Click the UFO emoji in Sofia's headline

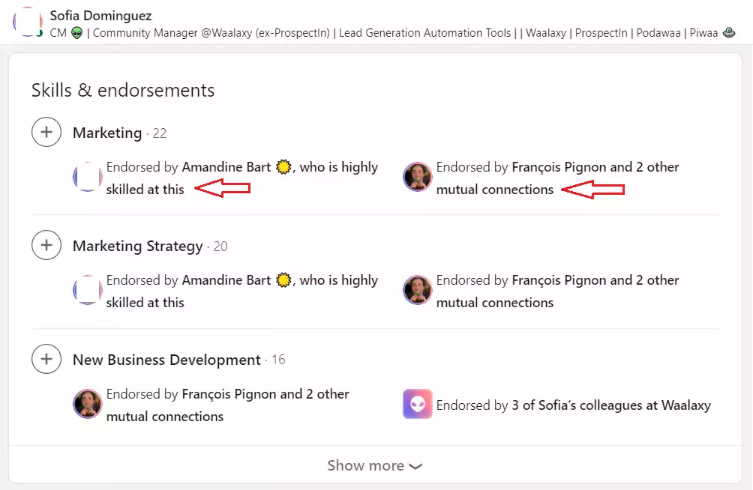pyautogui.click(x=730, y=33)
